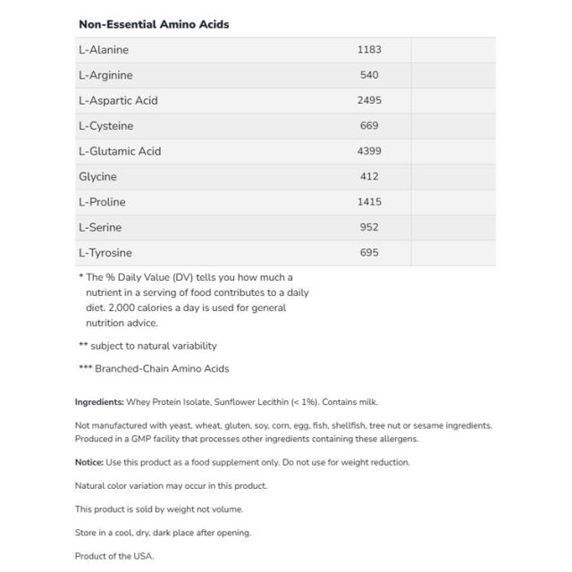This screenshot has height=572, width=572.
Task: Select the L-Cysteine row label
Action: 106,126
